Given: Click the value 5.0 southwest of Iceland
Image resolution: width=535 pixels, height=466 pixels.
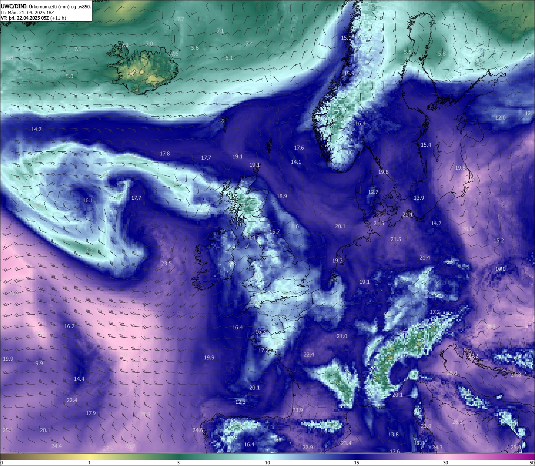Looking at the screenshot, I should (69, 76).
